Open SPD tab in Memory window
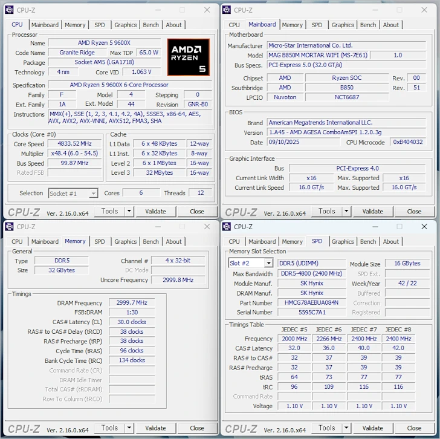The height and width of the screenshot is (439, 440). click(x=100, y=242)
